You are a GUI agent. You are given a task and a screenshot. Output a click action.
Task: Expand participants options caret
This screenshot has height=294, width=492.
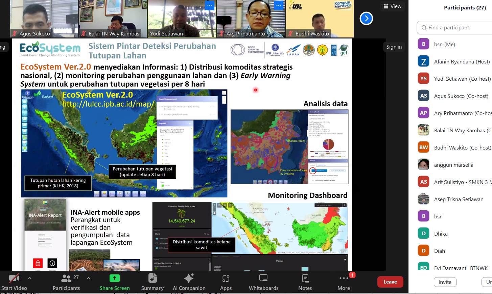pos(89,278)
